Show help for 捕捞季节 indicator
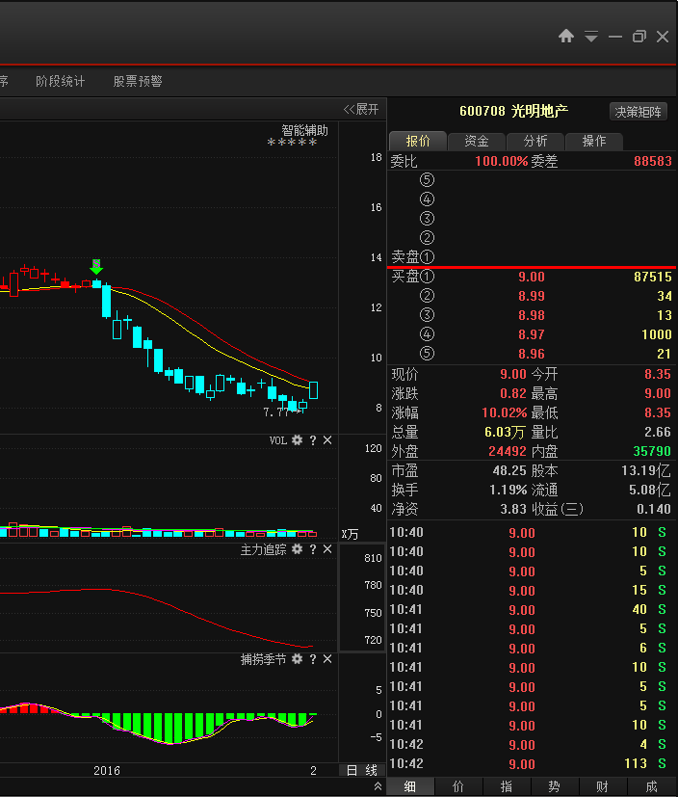 pos(313,659)
